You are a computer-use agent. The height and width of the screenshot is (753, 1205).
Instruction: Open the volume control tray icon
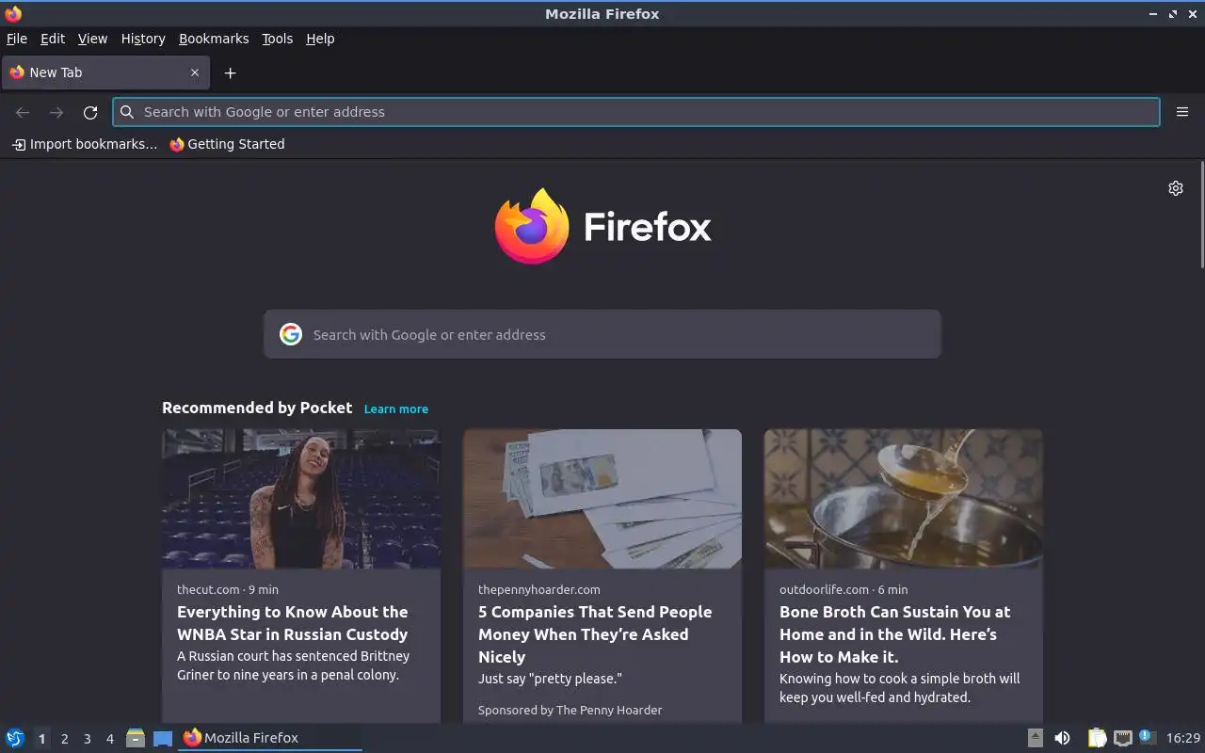tap(1062, 738)
